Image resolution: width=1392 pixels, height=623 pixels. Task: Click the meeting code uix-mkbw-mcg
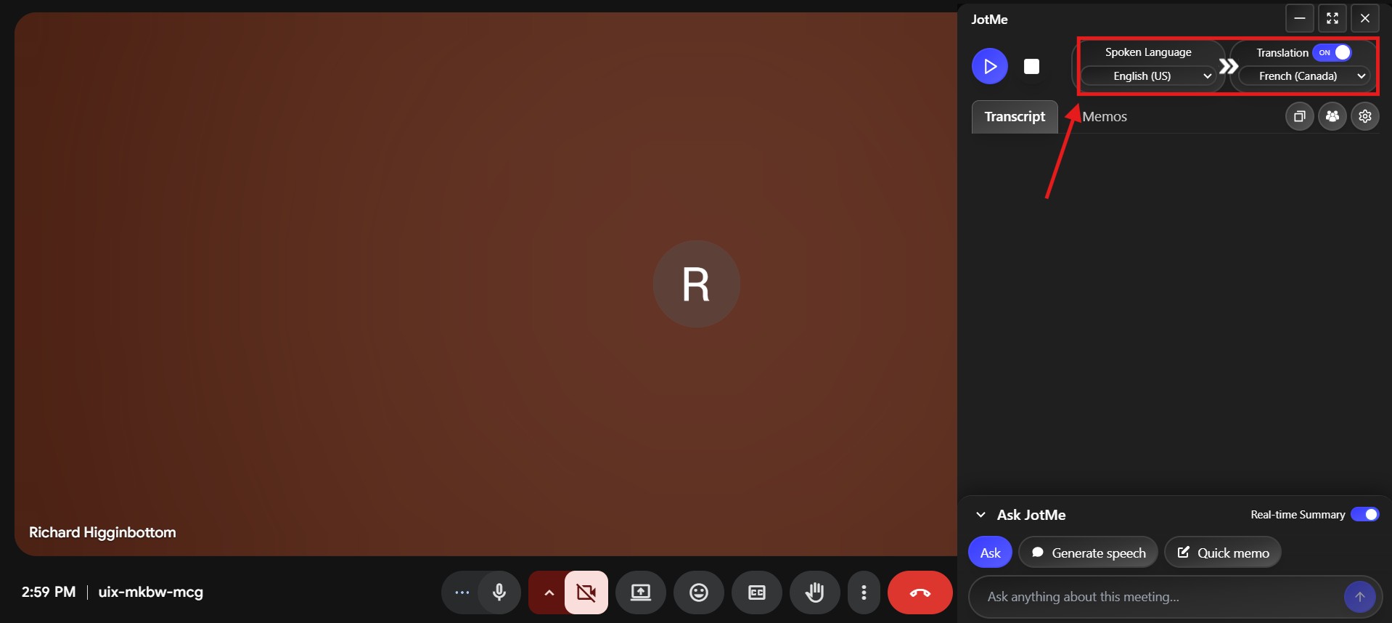[x=151, y=592]
